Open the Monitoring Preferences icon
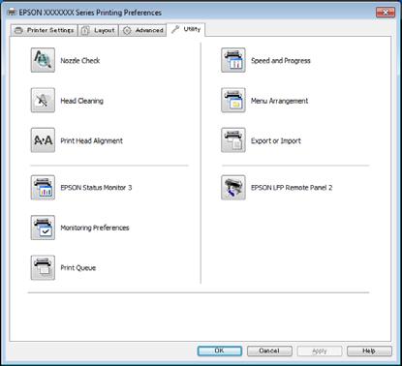The height and width of the screenshot is (366, 402). pyautogui.click(x=43, y=228)
